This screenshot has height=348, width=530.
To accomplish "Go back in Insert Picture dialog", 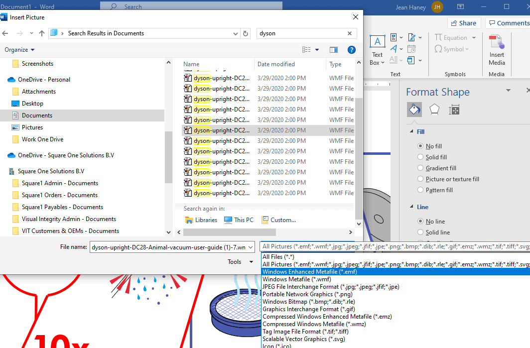I will pos(5,33).
